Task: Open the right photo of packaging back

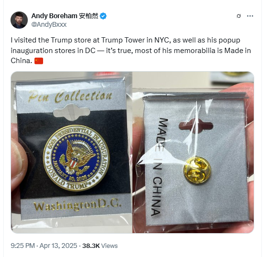Action: 193,152
